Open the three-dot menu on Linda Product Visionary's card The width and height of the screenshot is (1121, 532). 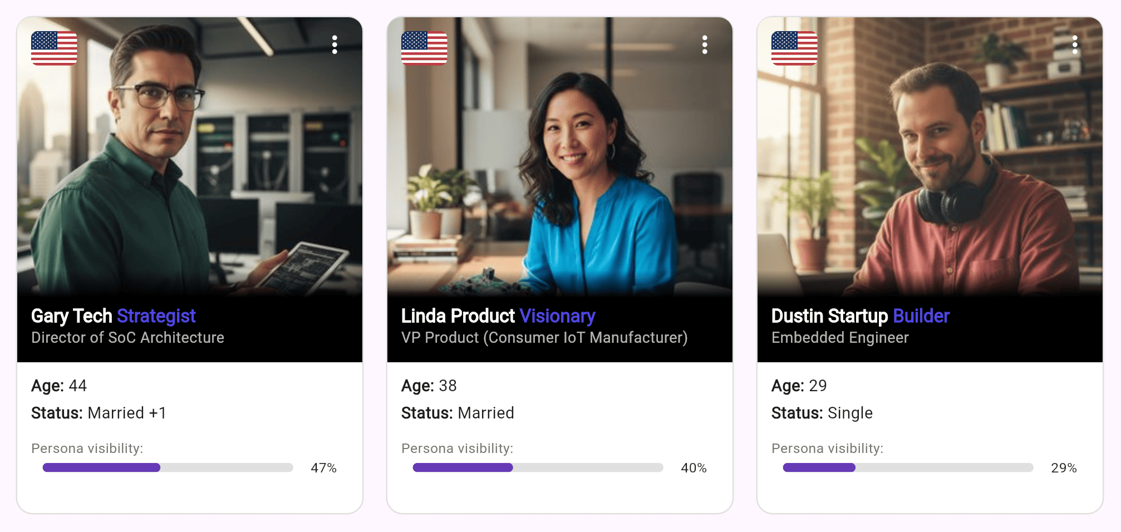point(705,46)
